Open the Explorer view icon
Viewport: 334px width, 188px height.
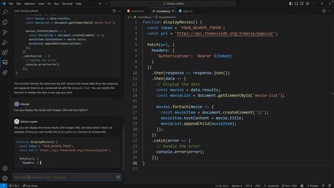click(x=5, y=22)
